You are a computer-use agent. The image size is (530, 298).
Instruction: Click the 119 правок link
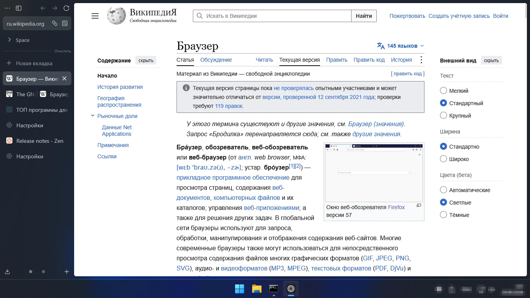[229, 106]
